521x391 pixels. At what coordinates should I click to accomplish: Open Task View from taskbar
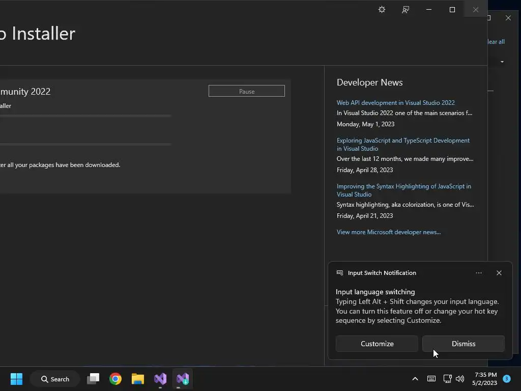click(93, 379)
